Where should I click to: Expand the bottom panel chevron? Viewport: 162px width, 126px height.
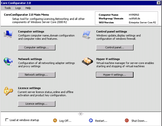coord(81,114)
